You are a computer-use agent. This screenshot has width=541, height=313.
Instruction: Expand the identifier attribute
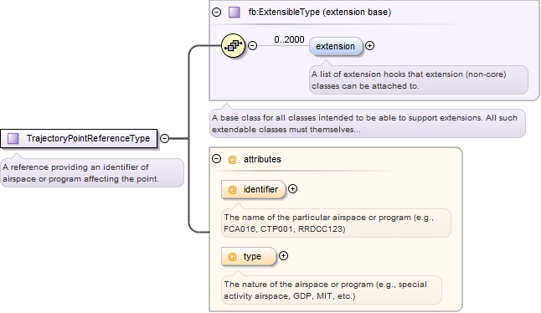click(292, 189)
